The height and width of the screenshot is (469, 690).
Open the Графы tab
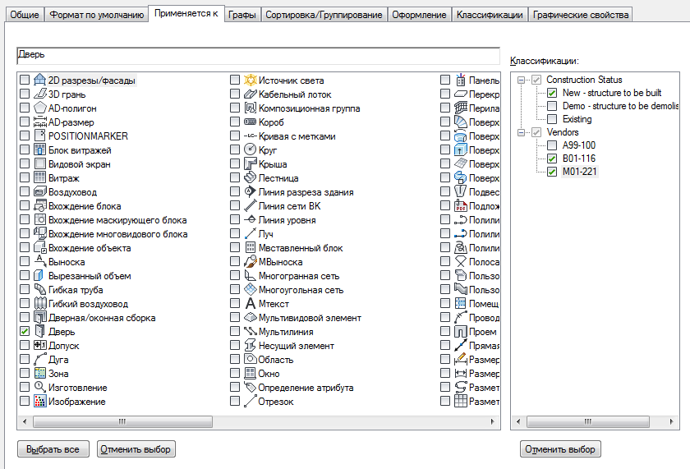242,15
